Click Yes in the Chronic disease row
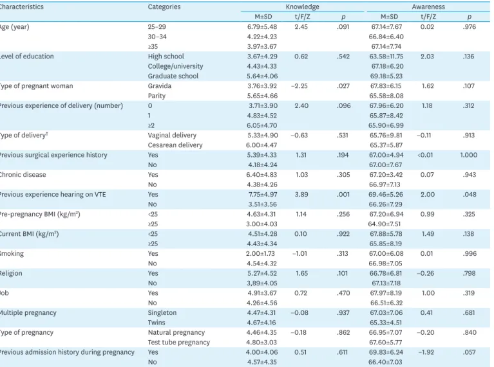The width and height of the screenshot is (494, 367). click(153, 175)
